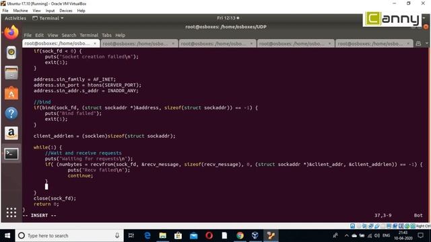Click the Cortana microphone icon

[x=117, y=235]
